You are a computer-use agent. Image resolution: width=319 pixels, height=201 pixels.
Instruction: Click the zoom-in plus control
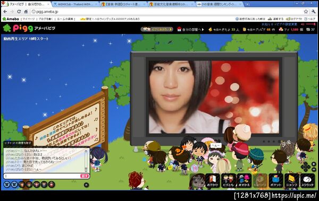(314, 164)
